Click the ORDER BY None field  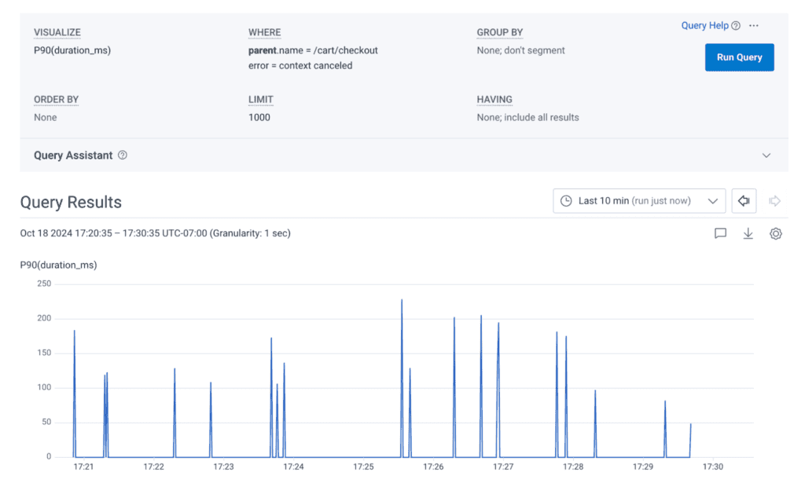coord(46,117)
